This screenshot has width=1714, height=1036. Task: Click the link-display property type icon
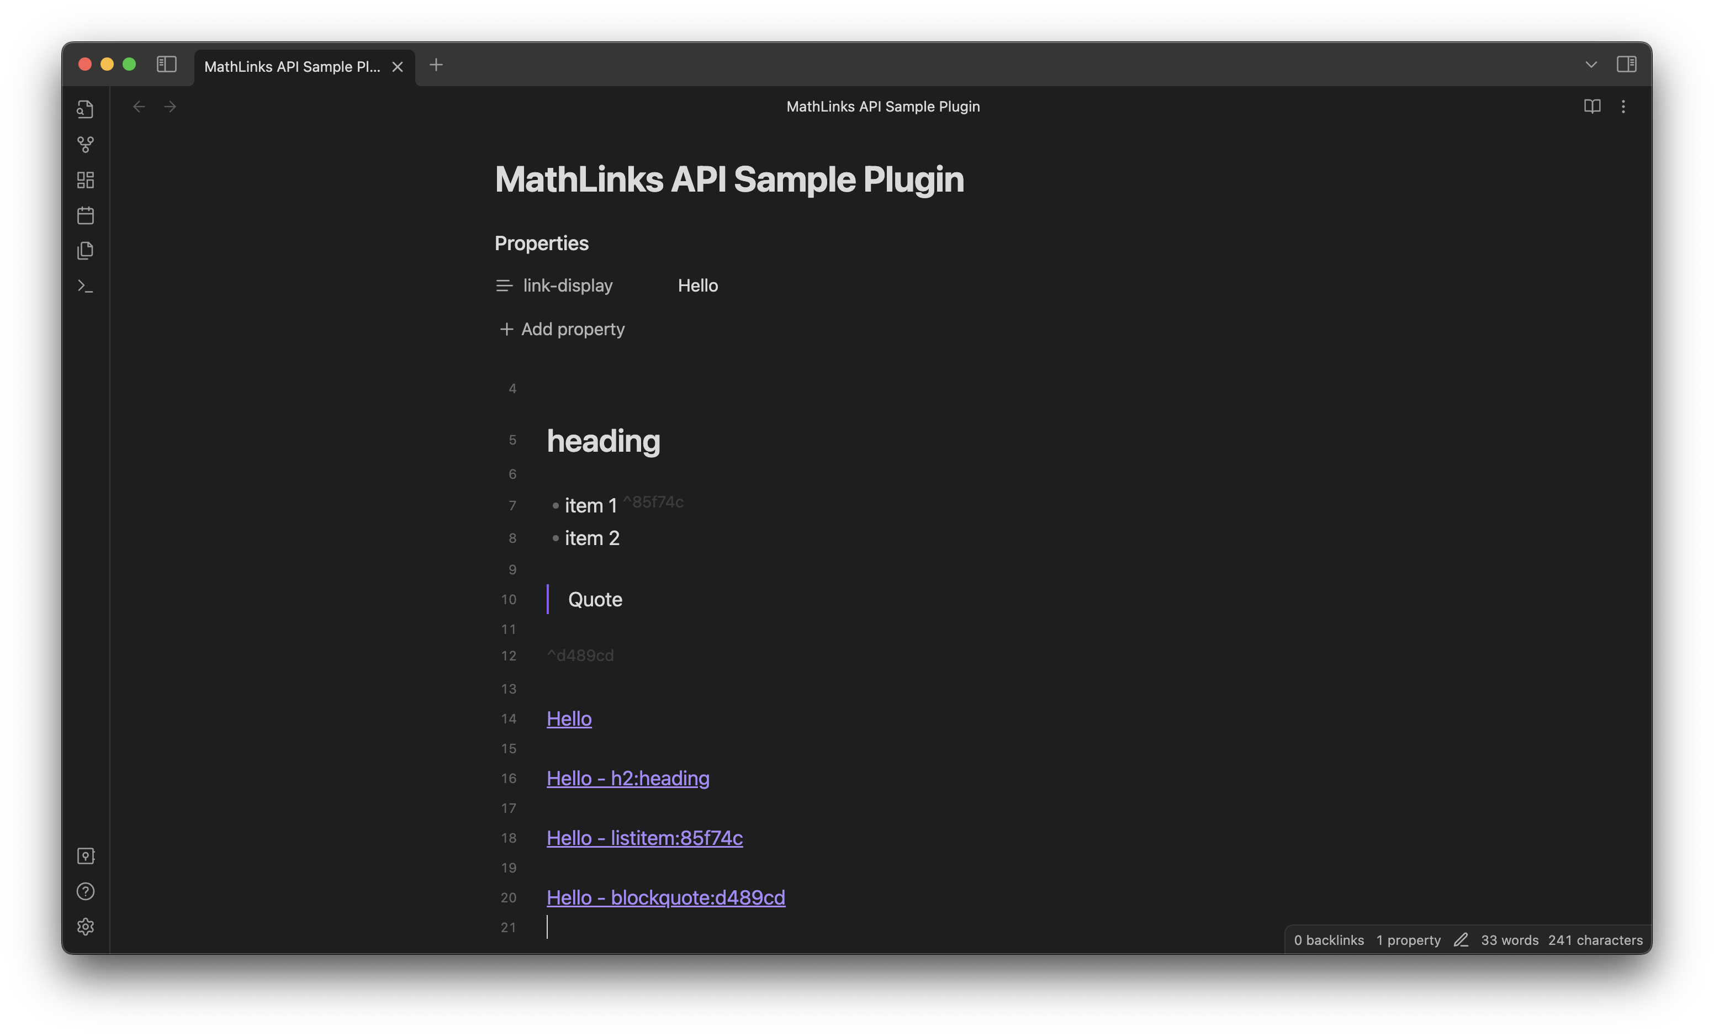(504, 286)
